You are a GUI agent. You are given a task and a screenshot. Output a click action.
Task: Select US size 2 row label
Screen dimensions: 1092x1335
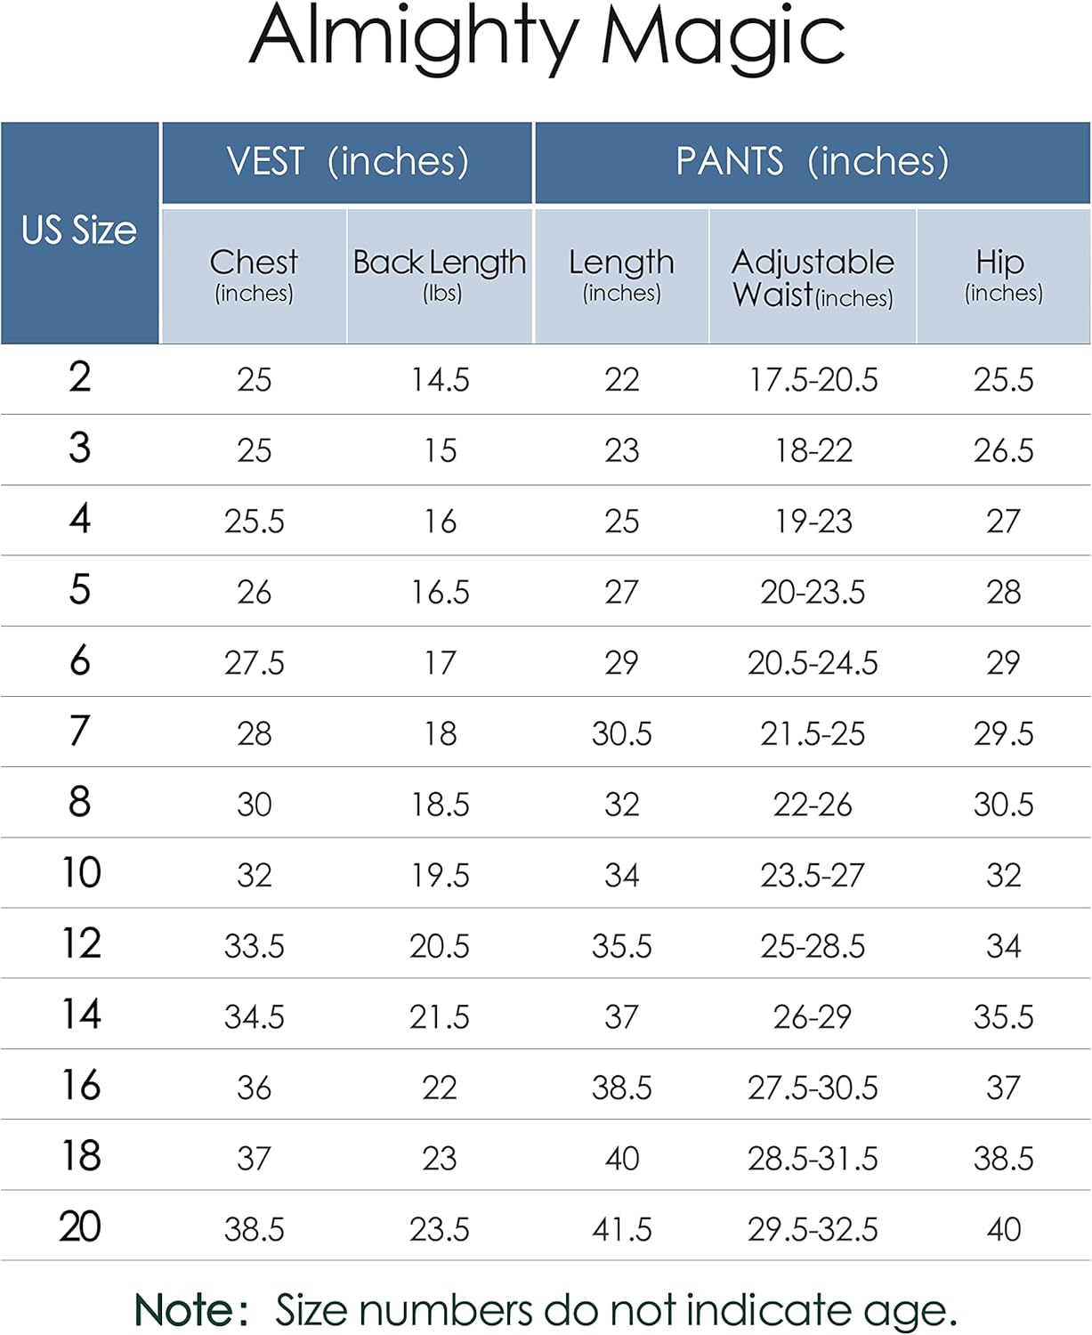pos(80,378)
